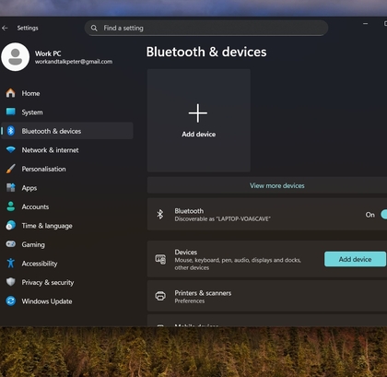Click the Gaming controller icon
387x377 pixels.
(x=11, y=244)
